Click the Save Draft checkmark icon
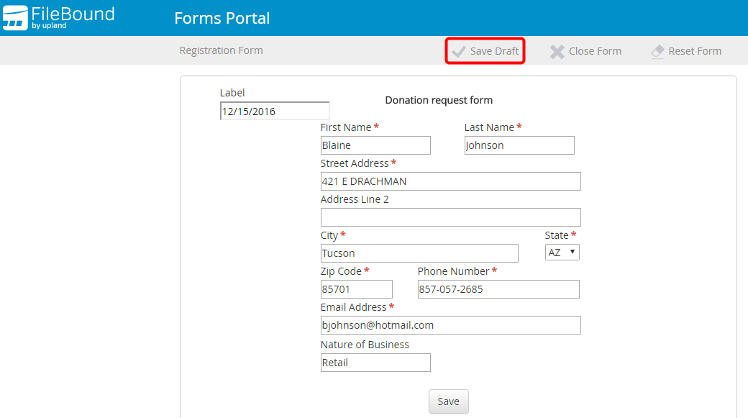The width and height of the screenshot is (748, 418). (x=458, y=52)
